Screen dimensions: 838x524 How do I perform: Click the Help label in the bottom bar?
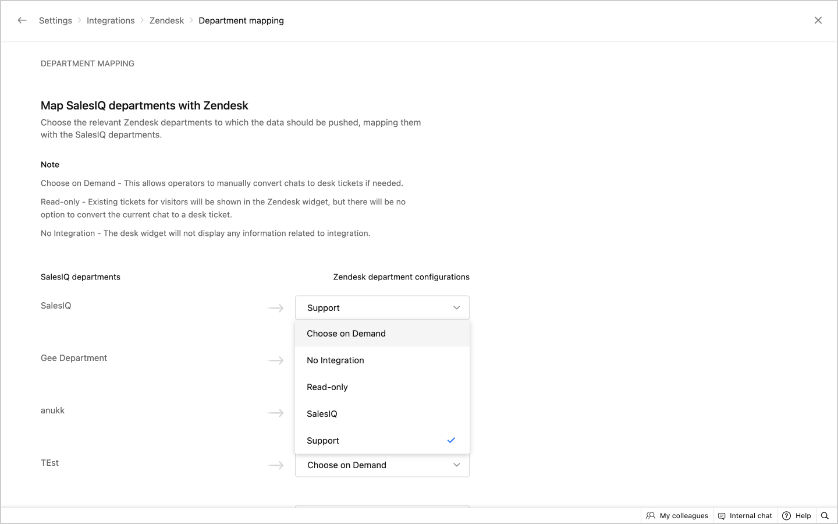click(x=803, y=516)
